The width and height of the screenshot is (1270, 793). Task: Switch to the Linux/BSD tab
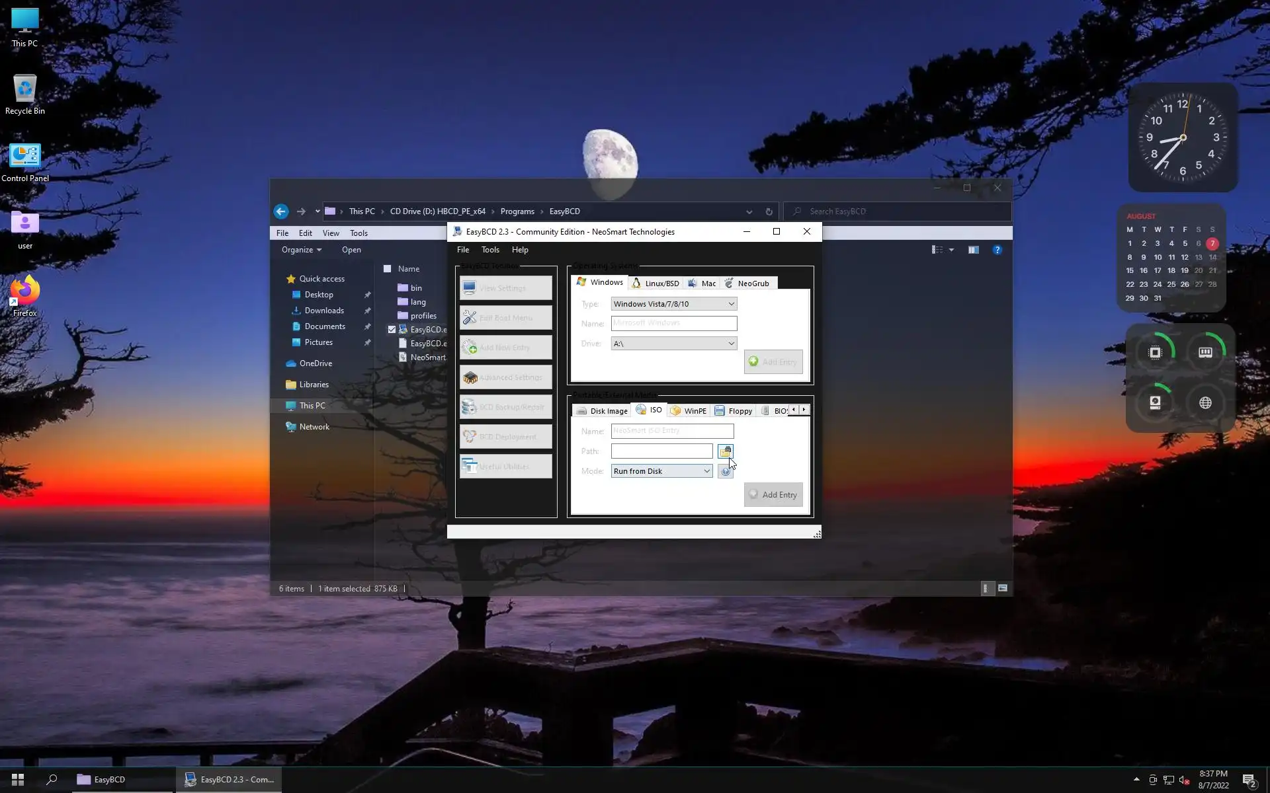(x=656, y=283)
